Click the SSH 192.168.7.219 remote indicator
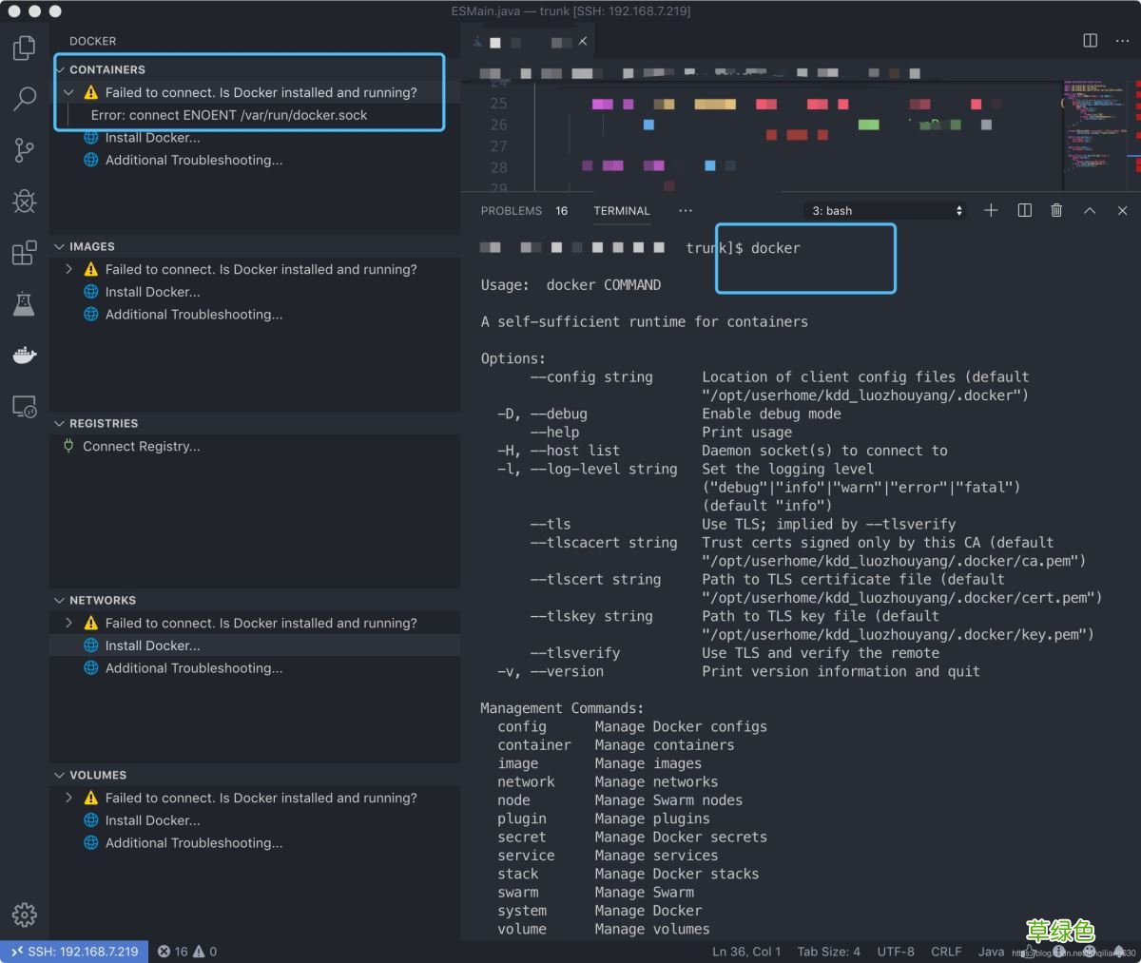This screenshot has width=1141, height=963. tap(74, 951)
